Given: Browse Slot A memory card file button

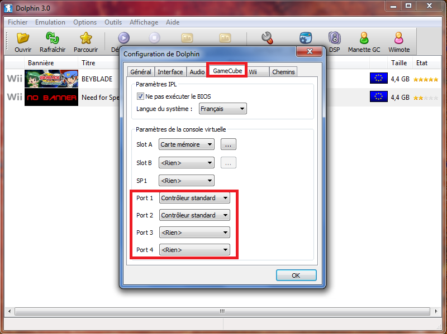Looking at the screenshot, I should pos(229,144).
